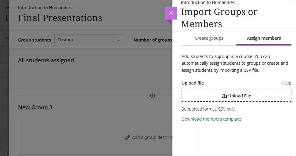Click the upload arrow icon
Image resolution: width=296 pixels, height=156 pixels.
[x=224, y=96]
